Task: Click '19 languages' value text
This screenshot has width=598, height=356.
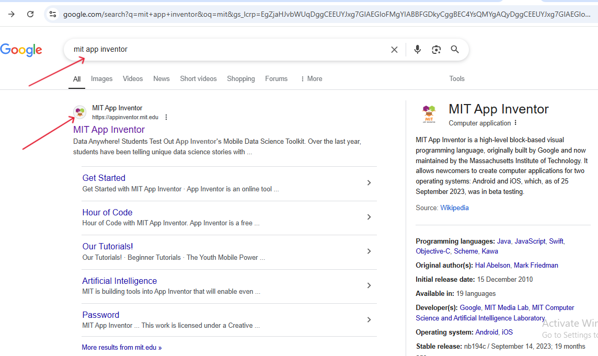Action: point(476,293)
